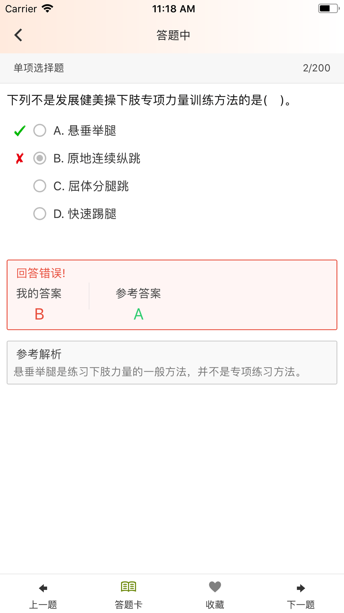
Task: Choose radio button for option C
Action: click(40, 186)
